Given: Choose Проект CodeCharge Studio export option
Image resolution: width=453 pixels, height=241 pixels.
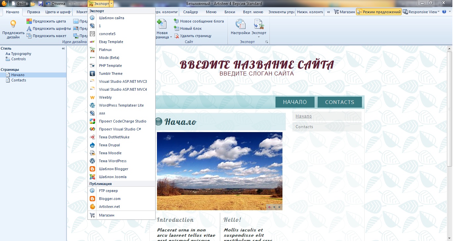Looking at the screenshot, I should point(122,121).
